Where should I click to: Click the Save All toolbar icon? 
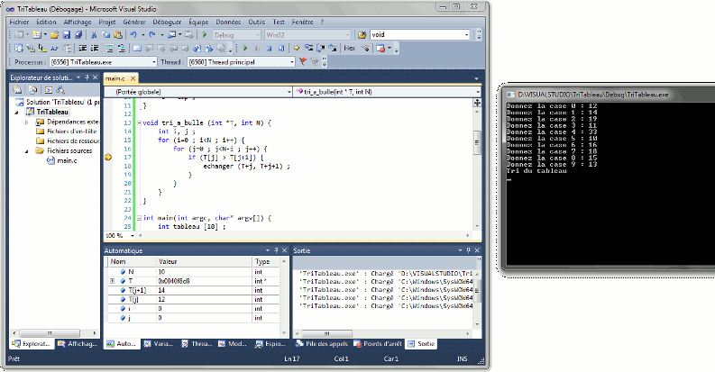pyautogui.click(x=78, y=34)
